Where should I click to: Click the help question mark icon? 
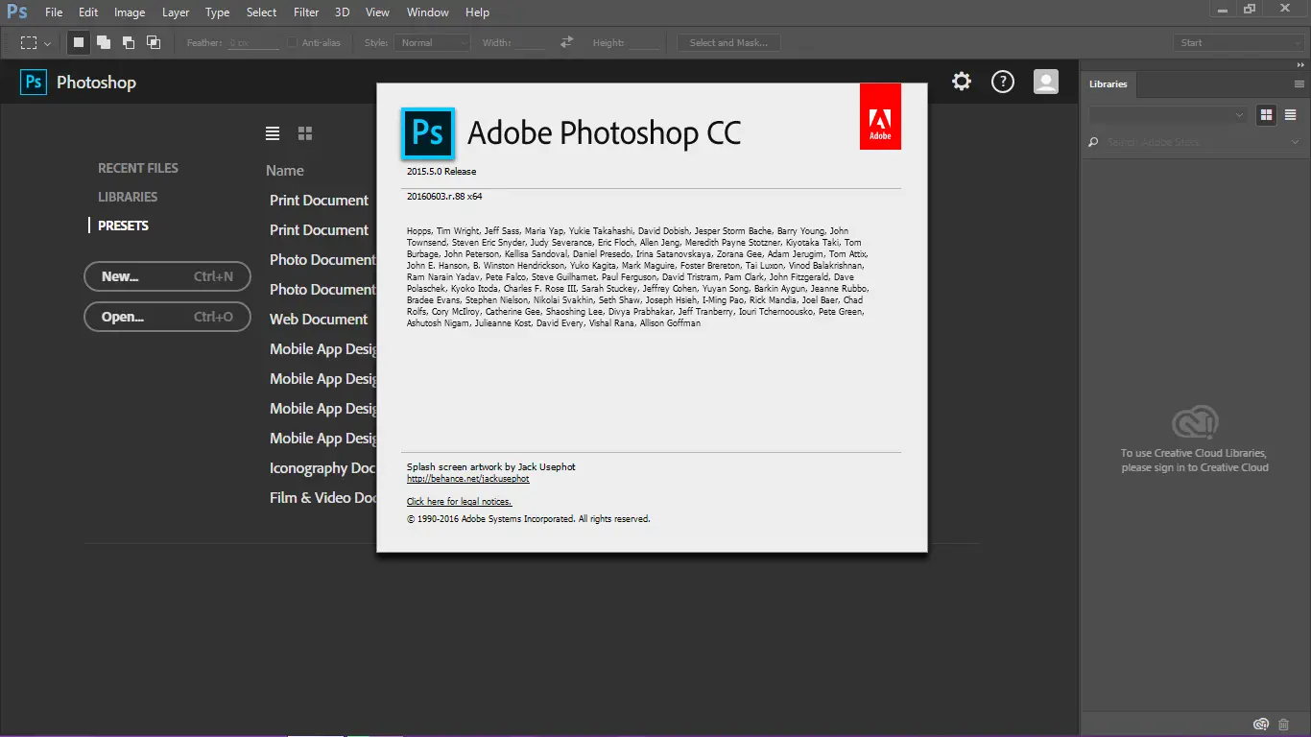click(1003, 82)
